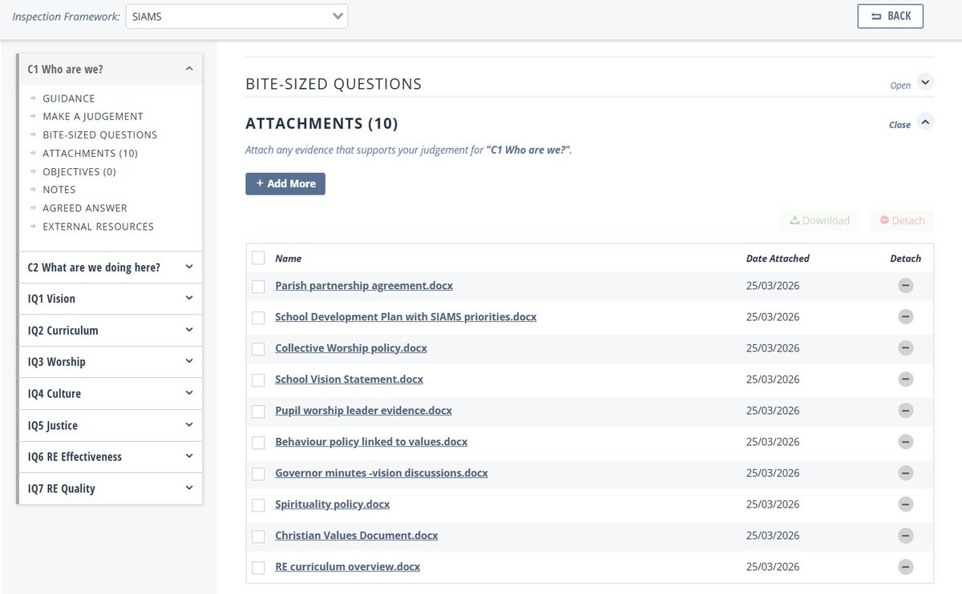
Task: Expand the IQ5 Justice section
Action: [x=110, y=426]
